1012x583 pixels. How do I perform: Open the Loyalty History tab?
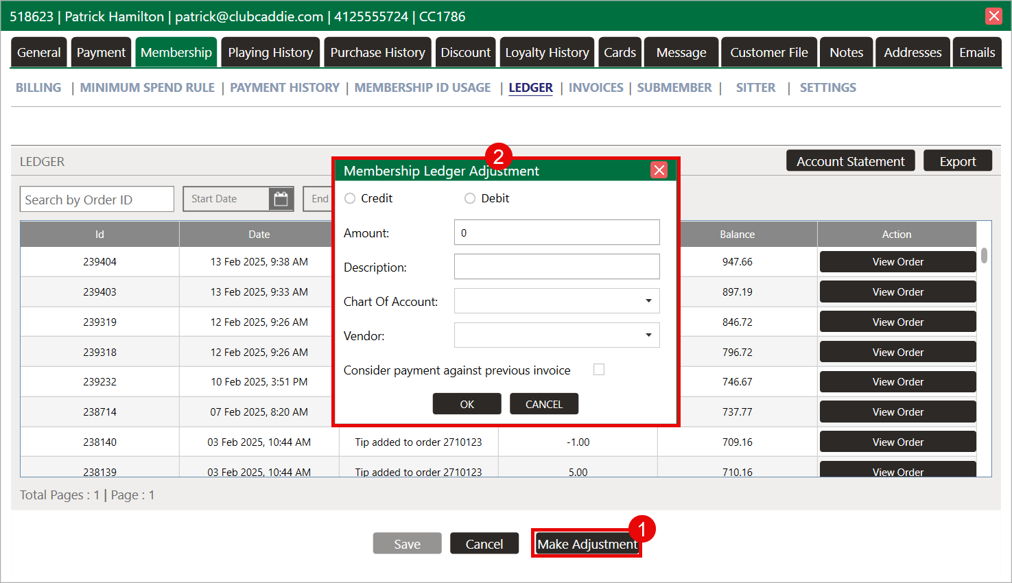547,52
